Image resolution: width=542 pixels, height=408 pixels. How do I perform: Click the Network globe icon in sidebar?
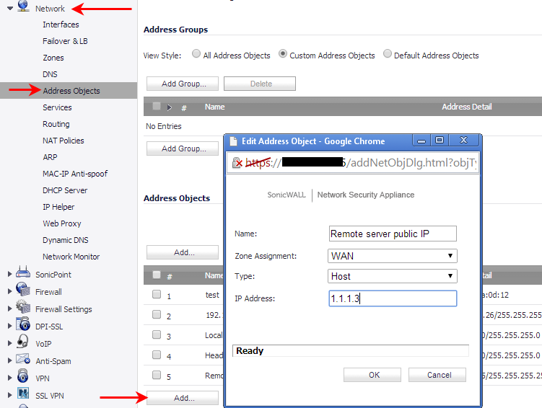pos(22,8)
